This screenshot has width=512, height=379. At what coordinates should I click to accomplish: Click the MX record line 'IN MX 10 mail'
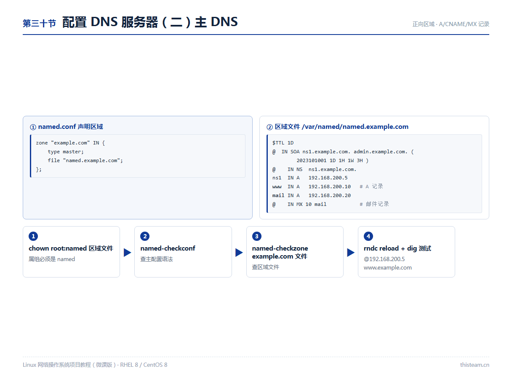(x=299, y=204)
